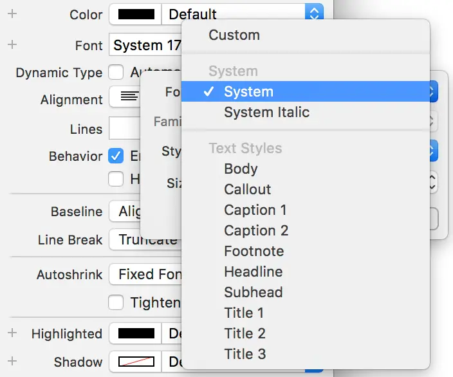Select System Italic in font menu
This screenshot has width=453, height=377.
tap(266, 113)
